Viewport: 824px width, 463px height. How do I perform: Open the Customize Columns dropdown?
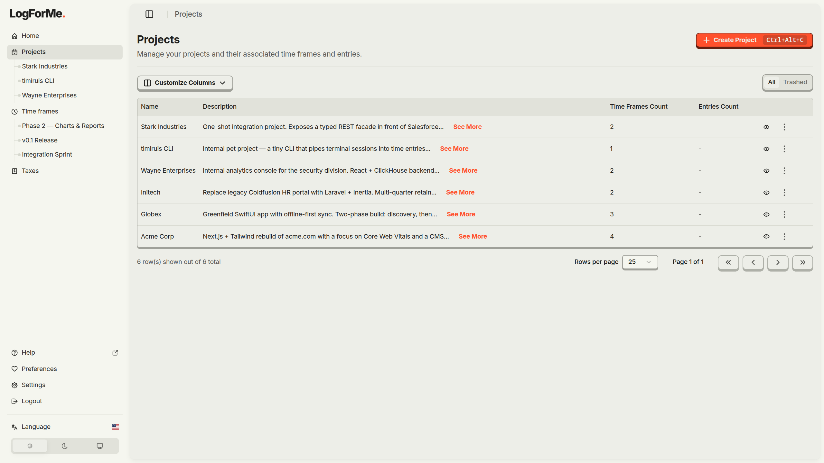click(185, 83)
